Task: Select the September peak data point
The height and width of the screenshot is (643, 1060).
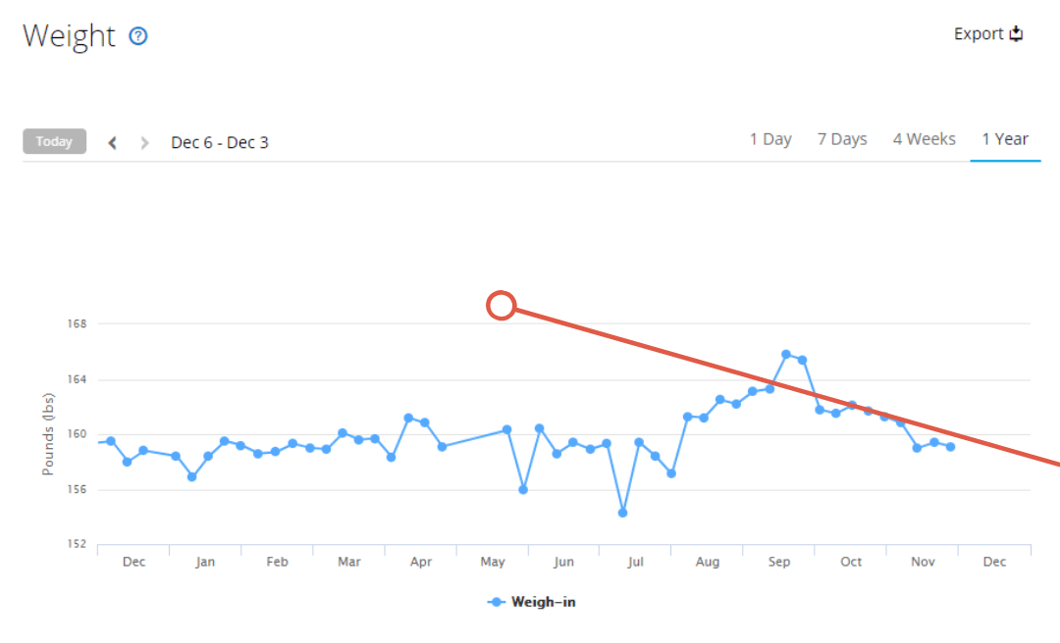Action: pos(786,355)
